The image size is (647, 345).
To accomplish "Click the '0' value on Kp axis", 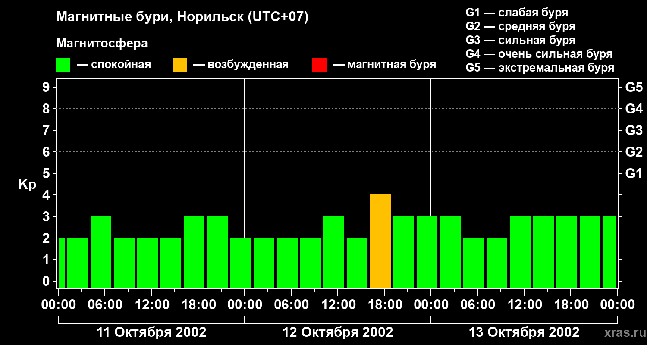I will (47, 282).
